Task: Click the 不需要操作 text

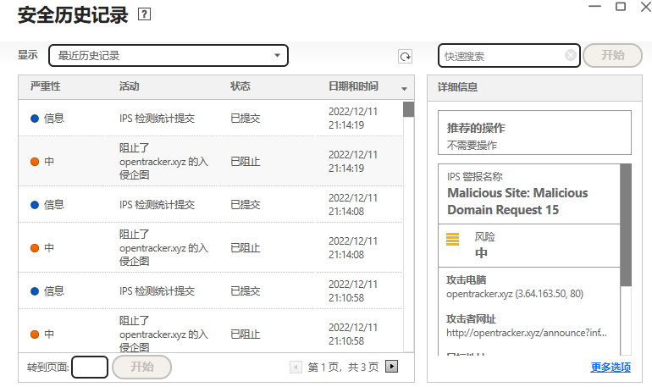Action: pyautogui.click(x=472, y=145)
